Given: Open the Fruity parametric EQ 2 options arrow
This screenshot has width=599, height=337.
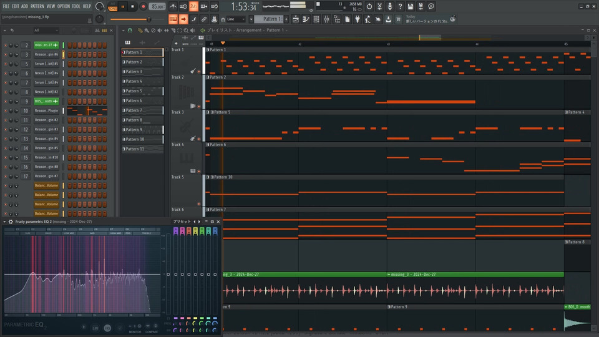Looking at the screenshot, I should [4, 222].
